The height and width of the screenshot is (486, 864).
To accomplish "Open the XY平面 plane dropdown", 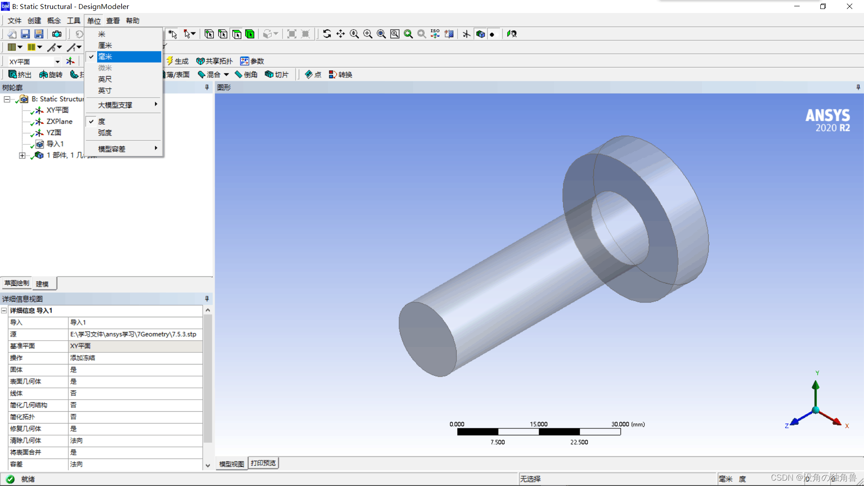I will point(58,62).
